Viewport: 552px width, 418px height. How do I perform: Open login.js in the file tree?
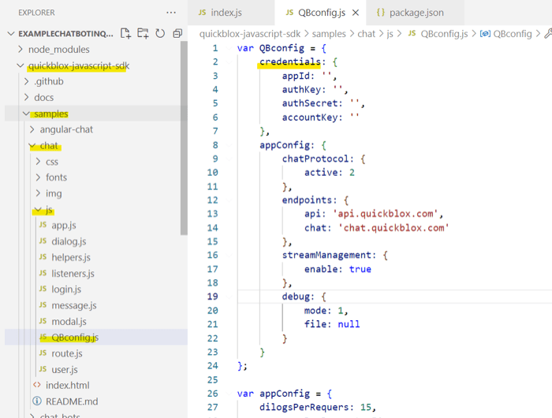tap(66, 289)
